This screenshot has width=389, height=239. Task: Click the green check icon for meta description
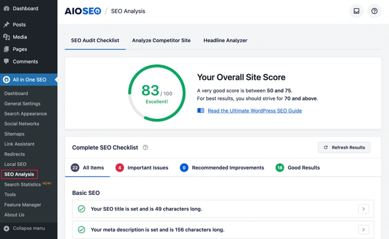coord(81,230)
